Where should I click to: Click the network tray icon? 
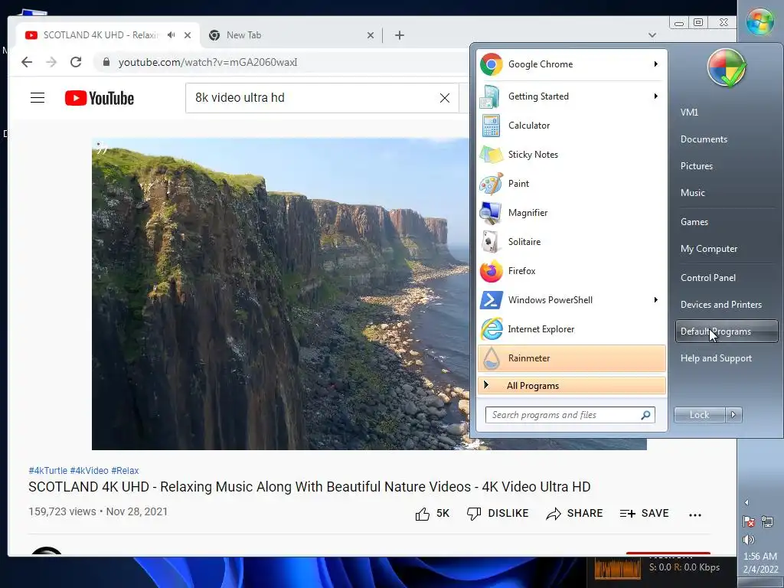coord(767,522)
